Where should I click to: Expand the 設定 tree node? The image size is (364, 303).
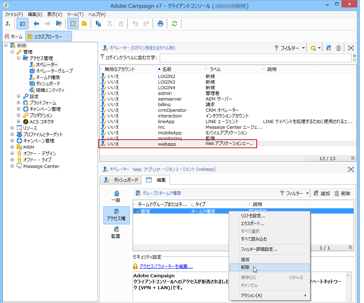[x=19, y=96]
